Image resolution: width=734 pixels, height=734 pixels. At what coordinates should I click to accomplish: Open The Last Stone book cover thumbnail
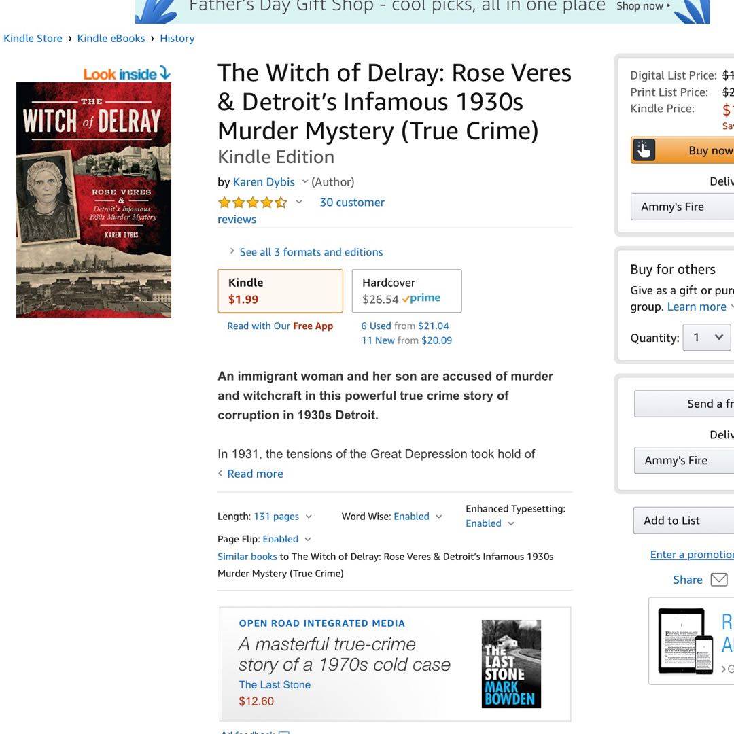tap(511, 664)
